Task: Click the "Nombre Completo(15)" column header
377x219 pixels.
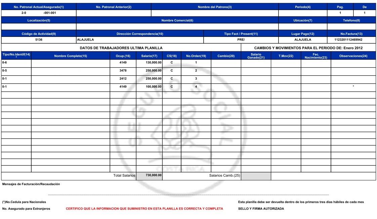Action: [x=71, y=56]
